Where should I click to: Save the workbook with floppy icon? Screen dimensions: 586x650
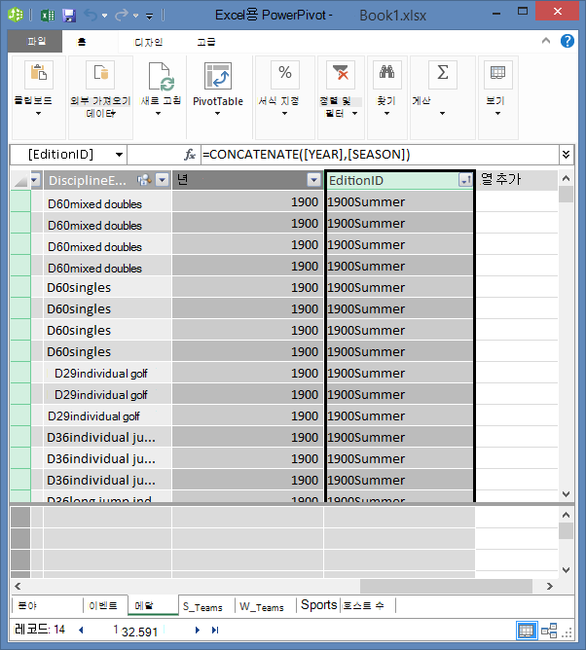coord(69,16)
